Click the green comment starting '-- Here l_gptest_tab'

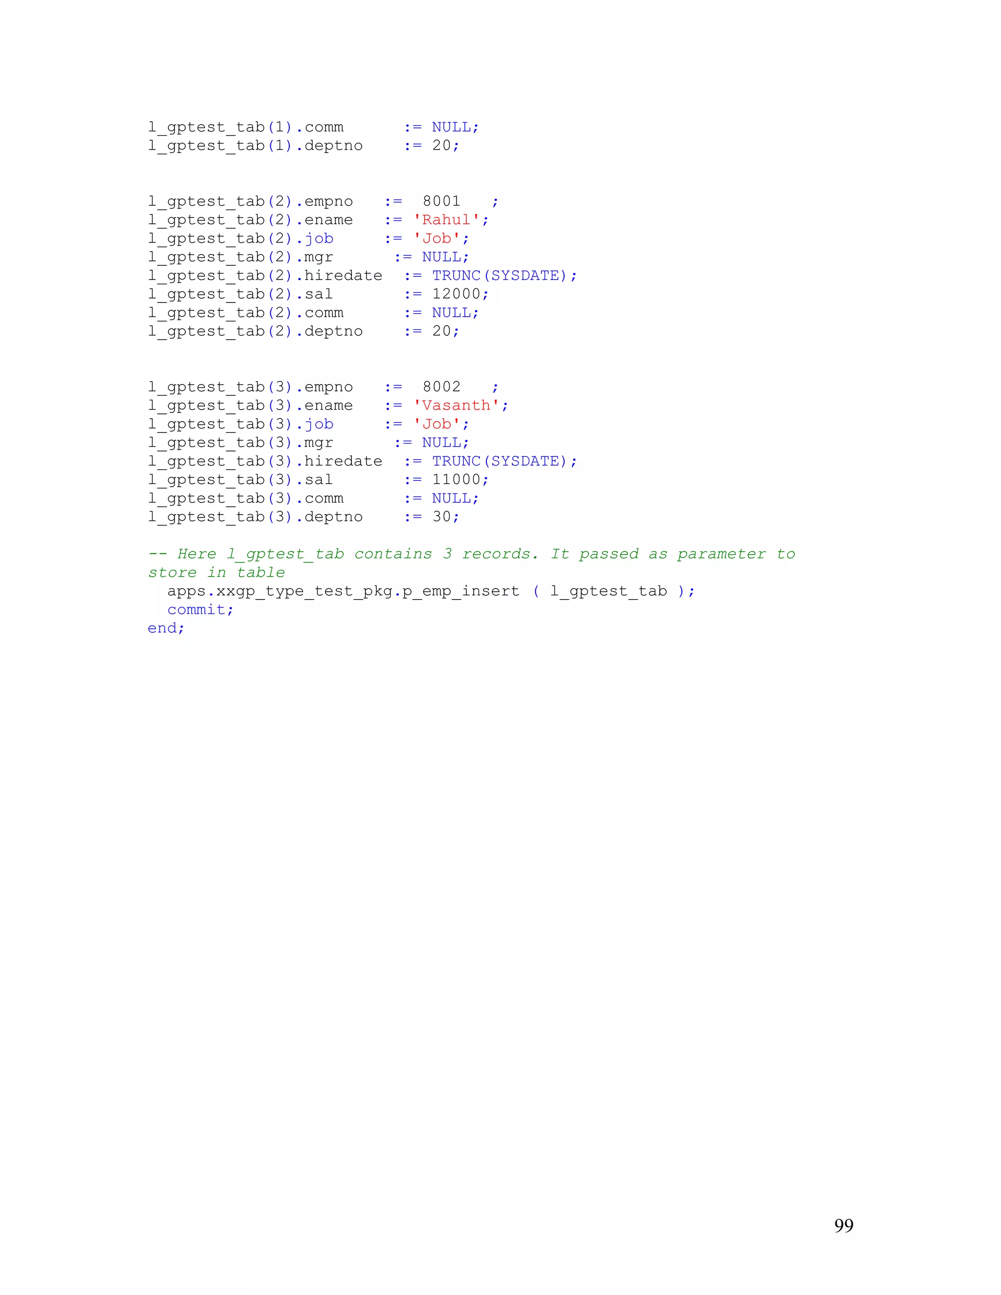point(472,555)
